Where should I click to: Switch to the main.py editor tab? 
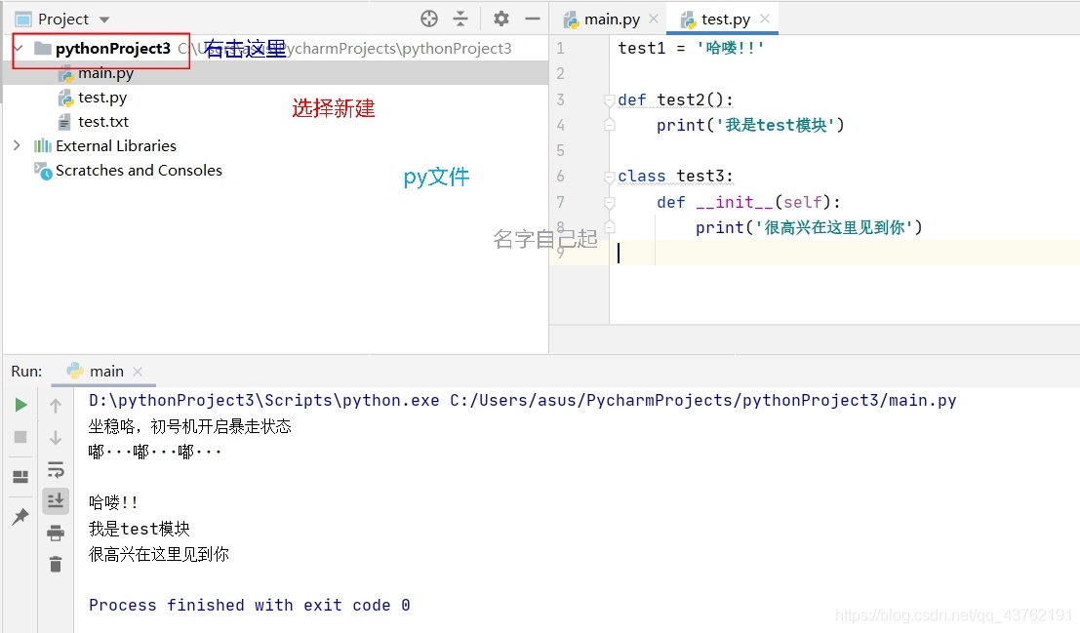[612, 20]
